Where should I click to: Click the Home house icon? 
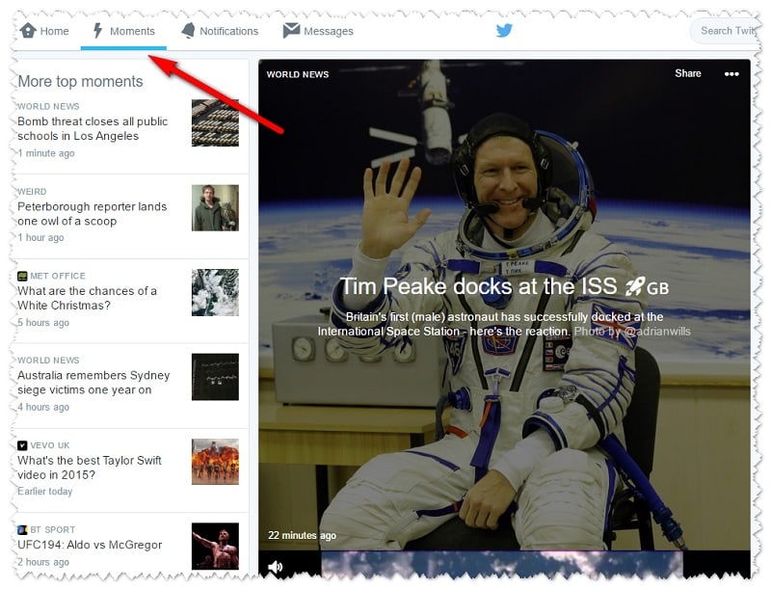(x=28, y=31)
